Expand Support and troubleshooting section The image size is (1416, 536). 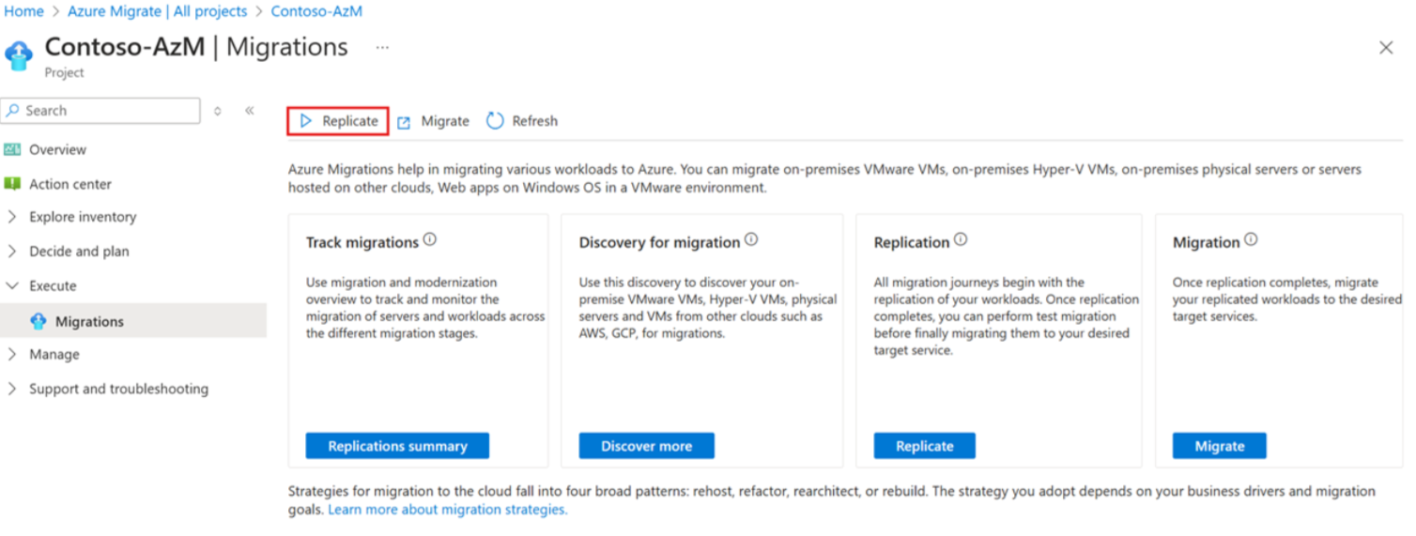[x=12, y=390]
